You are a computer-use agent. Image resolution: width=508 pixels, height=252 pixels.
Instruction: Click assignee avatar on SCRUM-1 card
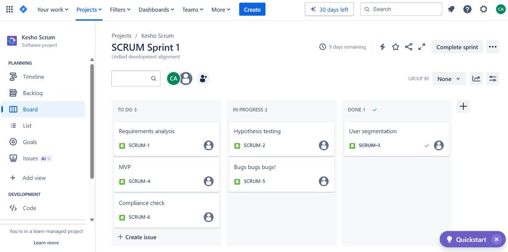coord(209,145)
